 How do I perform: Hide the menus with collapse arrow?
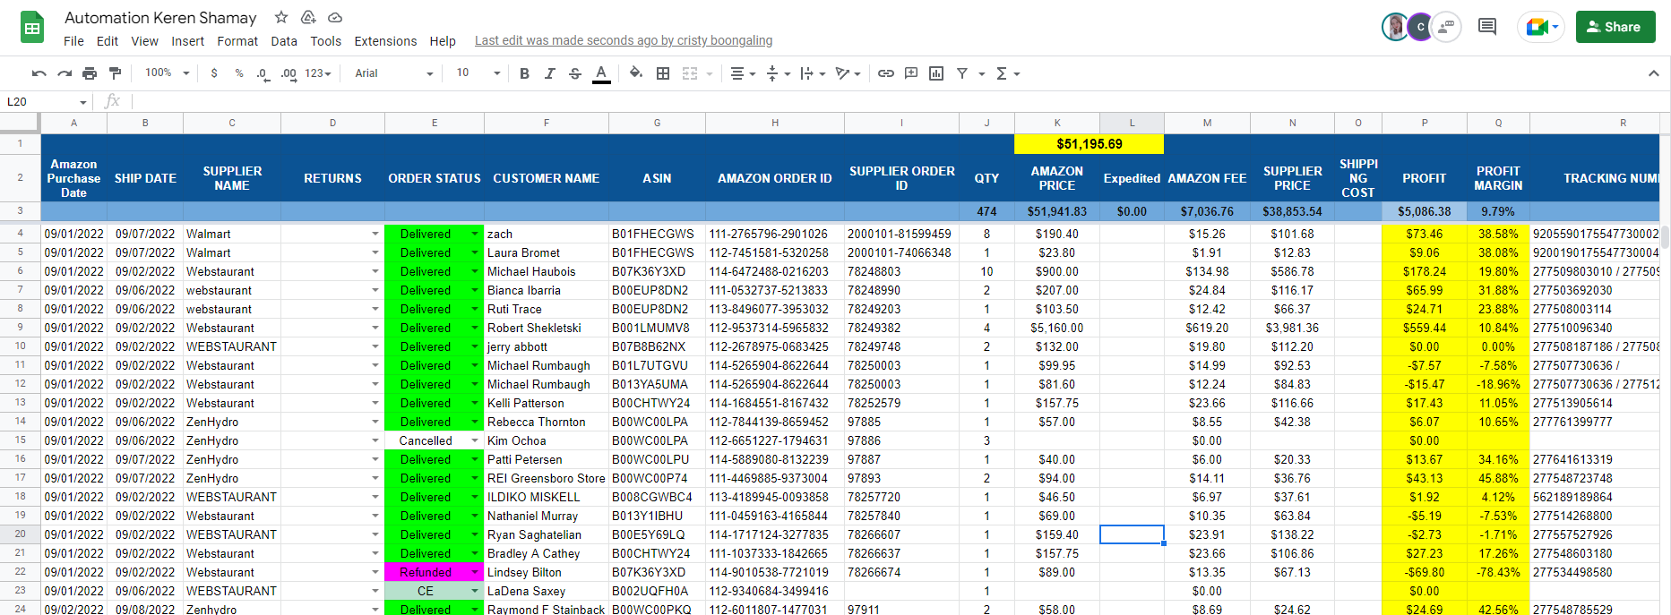click(1653, 73)
